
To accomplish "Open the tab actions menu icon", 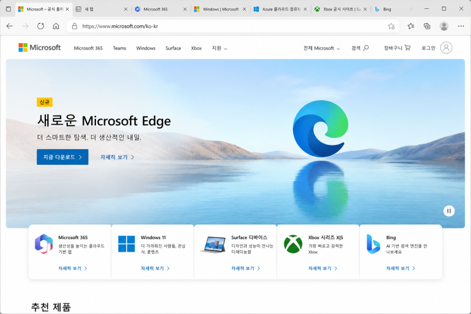I will point(8,9).
